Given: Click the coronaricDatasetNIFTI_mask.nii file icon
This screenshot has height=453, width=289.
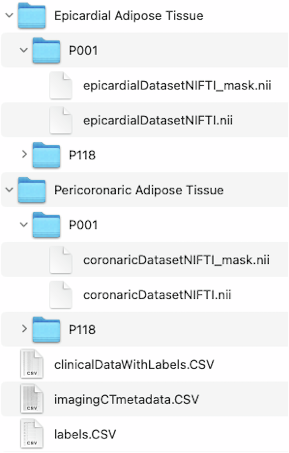Looking at the screenshot, I should point(61,260).
